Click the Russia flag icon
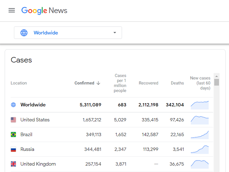Viewport: 229px width, 172px height. (14, 150)
